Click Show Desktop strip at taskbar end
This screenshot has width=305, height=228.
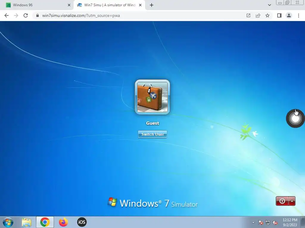(303, 222)
